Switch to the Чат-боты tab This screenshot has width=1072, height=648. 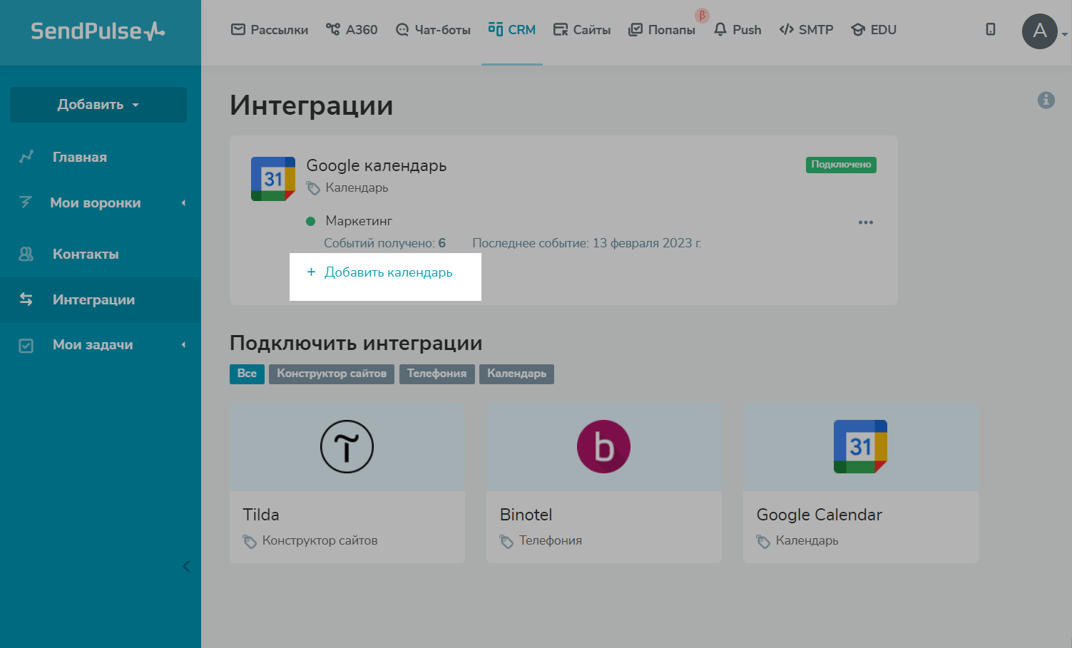point(434,30)
